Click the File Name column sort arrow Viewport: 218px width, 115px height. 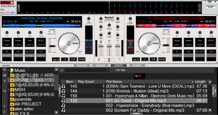pyautogui.click(x=193, y=82)
